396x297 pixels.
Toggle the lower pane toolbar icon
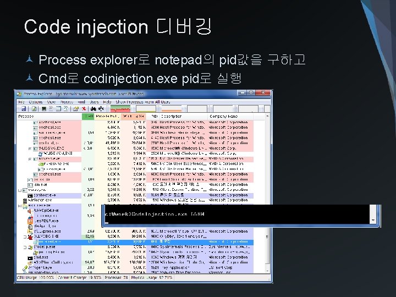(58, 109)
